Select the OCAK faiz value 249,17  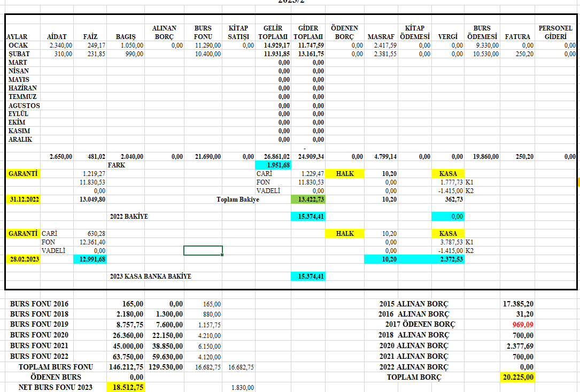coord(96,45)
